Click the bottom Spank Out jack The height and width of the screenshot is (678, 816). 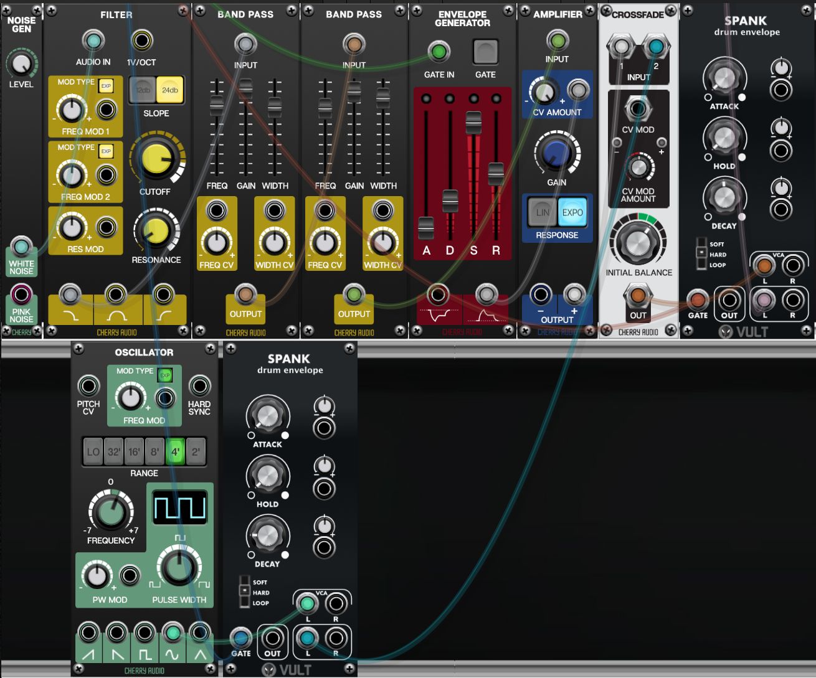point(272,638)
